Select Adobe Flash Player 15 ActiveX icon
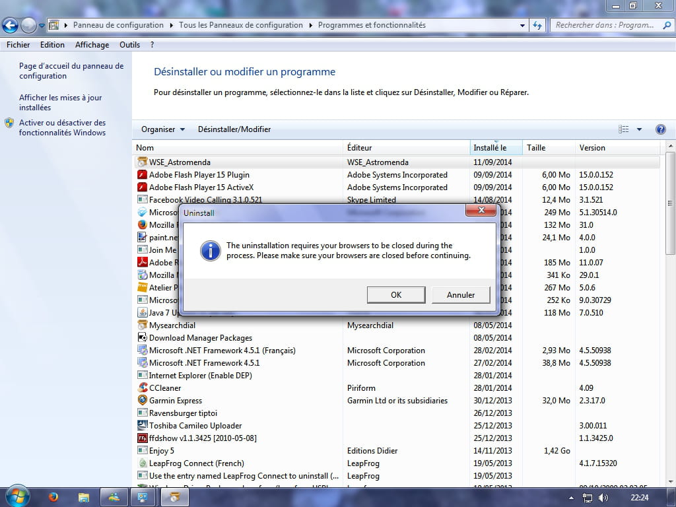The height and width of the screenshot is (507, 676). (142, 187)
